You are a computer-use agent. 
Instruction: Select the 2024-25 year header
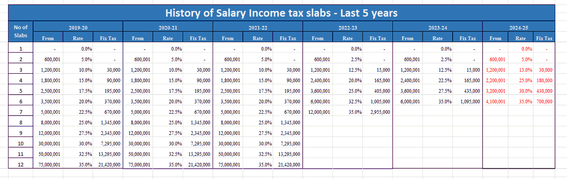[519, 28]
